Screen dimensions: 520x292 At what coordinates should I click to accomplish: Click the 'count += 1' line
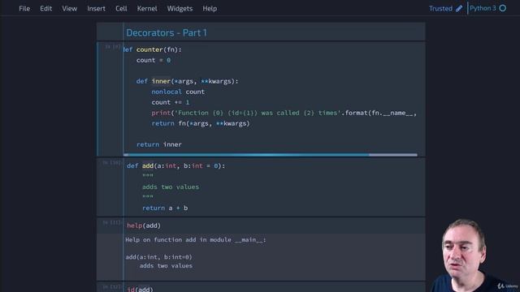point(171,102)
